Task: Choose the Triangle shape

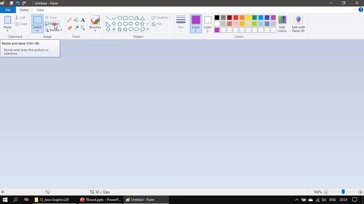Action: pos(142,18)
